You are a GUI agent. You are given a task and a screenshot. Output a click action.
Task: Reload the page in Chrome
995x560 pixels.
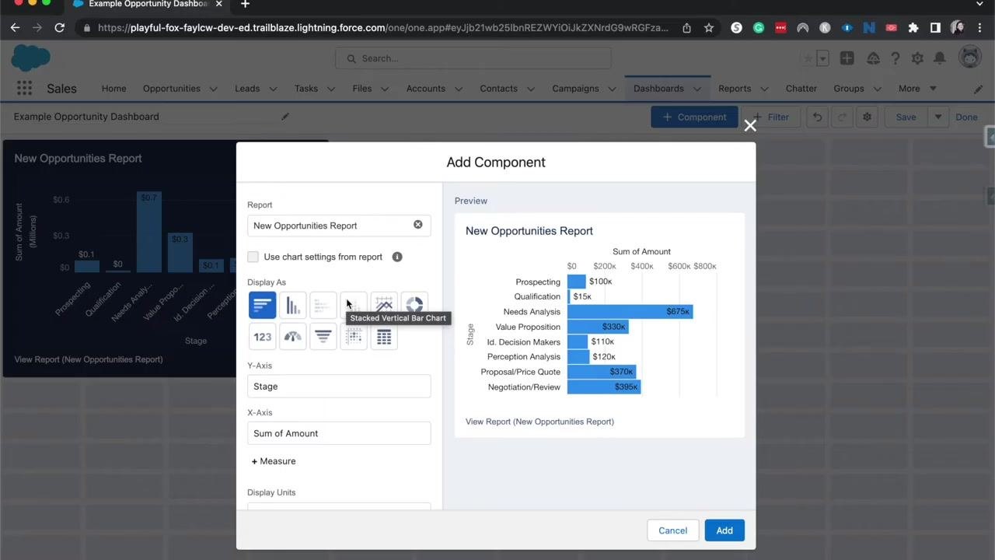(x=59, y=27)
